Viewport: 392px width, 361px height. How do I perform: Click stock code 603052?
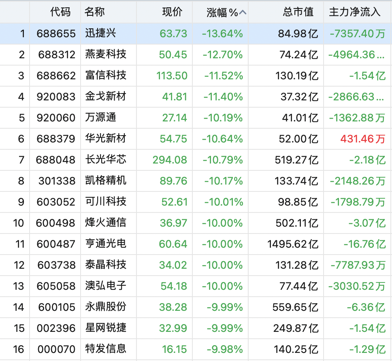(x=56, y=202)
